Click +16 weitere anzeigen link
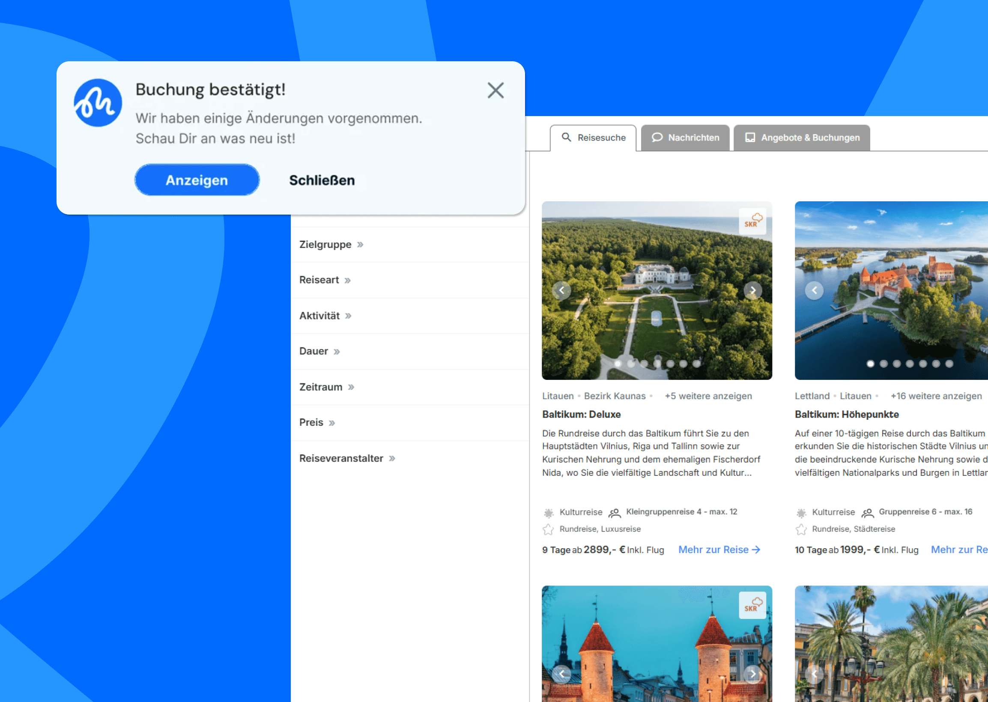Image resolution: width=988 pixels, height=702 pixels. coord(936,396)
